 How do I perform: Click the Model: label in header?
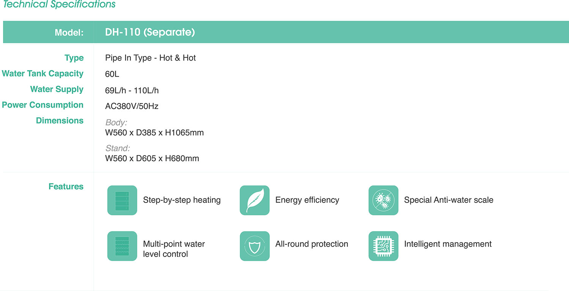click(69, 33)
